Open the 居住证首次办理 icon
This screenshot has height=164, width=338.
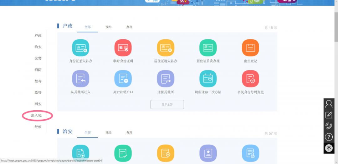tap(208, 48)
